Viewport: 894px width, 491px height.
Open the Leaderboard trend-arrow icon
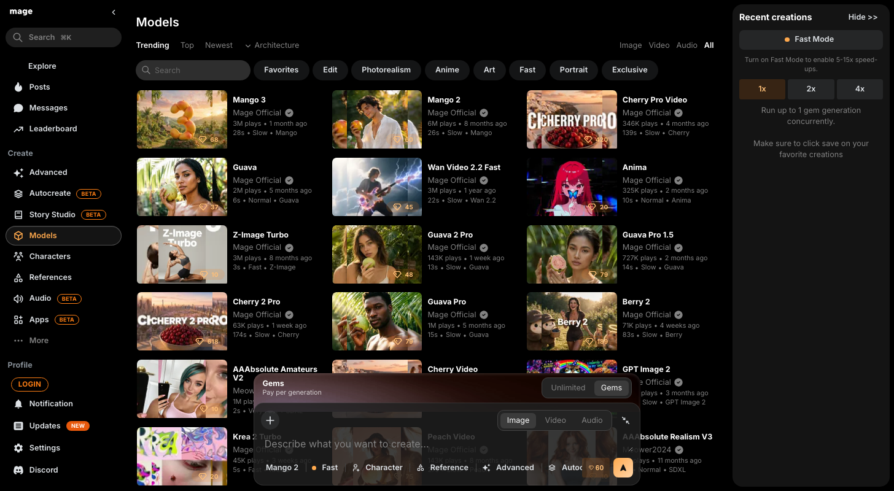pos(18,129)
